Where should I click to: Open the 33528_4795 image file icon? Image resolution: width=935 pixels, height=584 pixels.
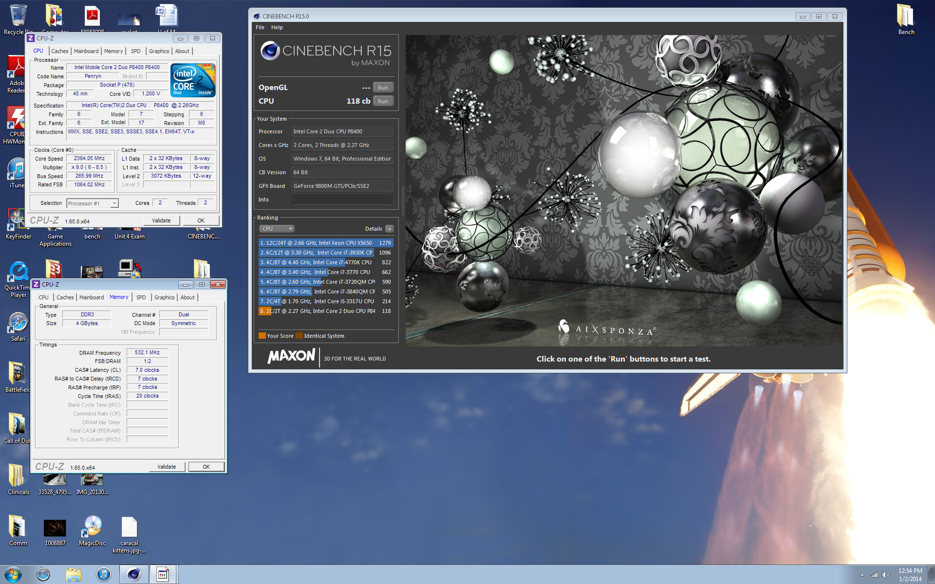(x=55, y=485)
